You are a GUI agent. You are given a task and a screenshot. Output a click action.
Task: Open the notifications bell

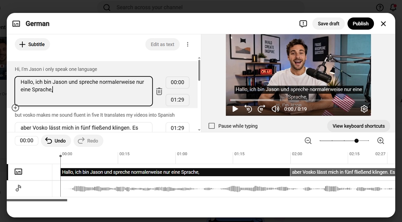[x=393, y=8]
